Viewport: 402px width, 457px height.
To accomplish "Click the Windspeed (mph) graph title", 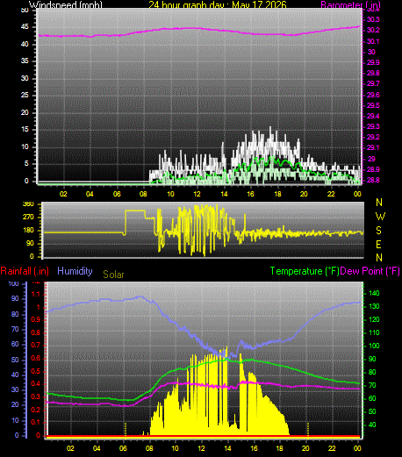I will [66, 5].
